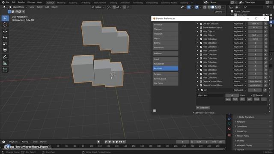Open the Add menu in viewport header
The width and height of the screenshot is (274, 154).
47,7
